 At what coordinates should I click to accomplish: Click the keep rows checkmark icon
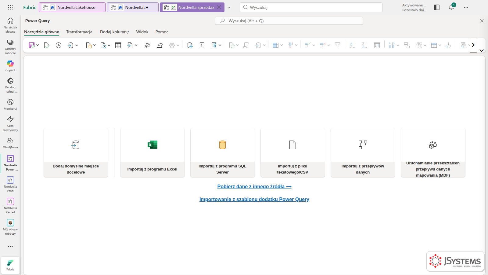point(307,45)
